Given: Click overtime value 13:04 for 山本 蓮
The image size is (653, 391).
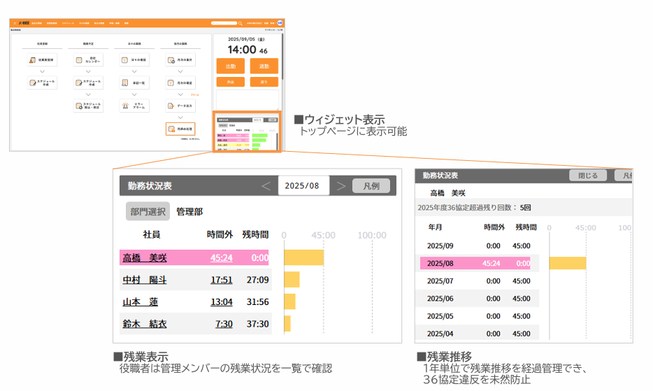Looking at the screenshot, I should [x=222, y=301].
